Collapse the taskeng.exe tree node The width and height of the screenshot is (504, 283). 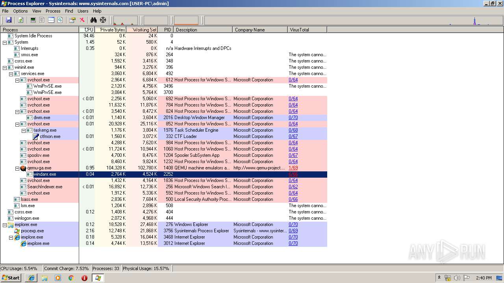(x=24, y=130)
